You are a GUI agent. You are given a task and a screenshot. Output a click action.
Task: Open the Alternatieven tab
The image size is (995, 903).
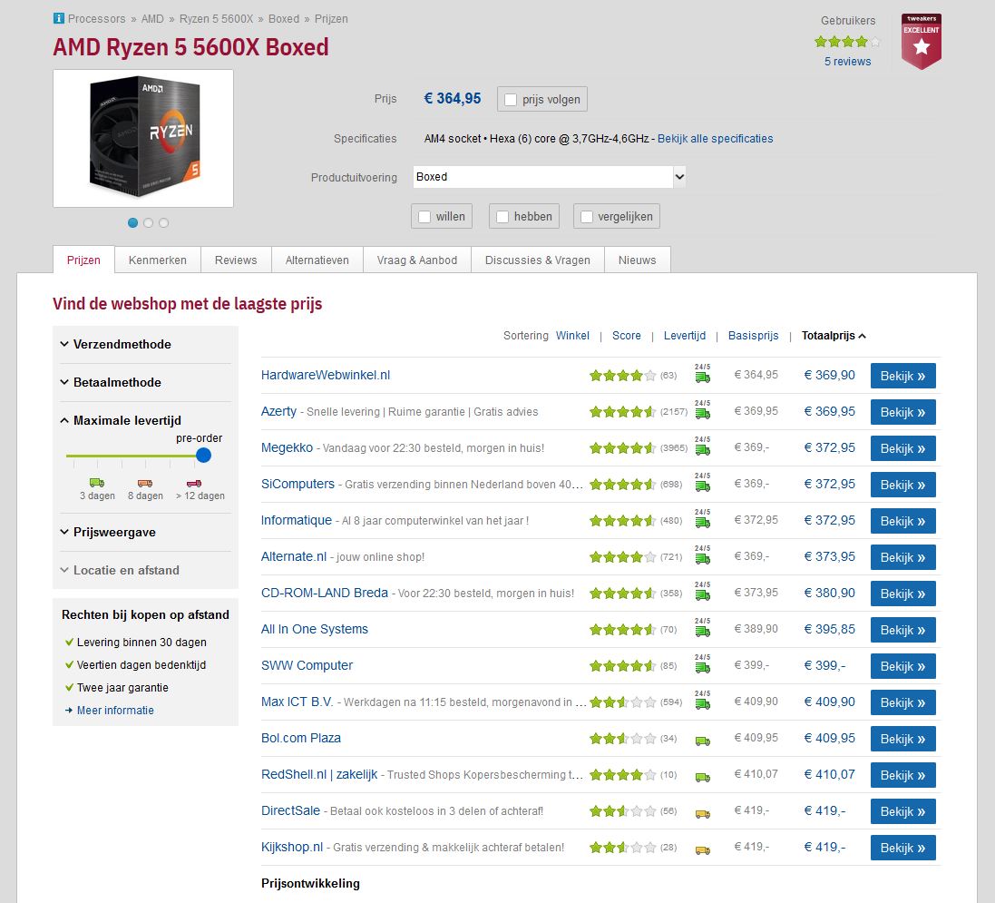(x=317, y=260)
